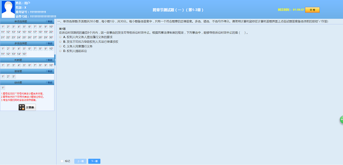The width and height of the screenshot is (343, 165).
Task: Click option C text 义务人同意履行义务
Action: pos(80,46)
